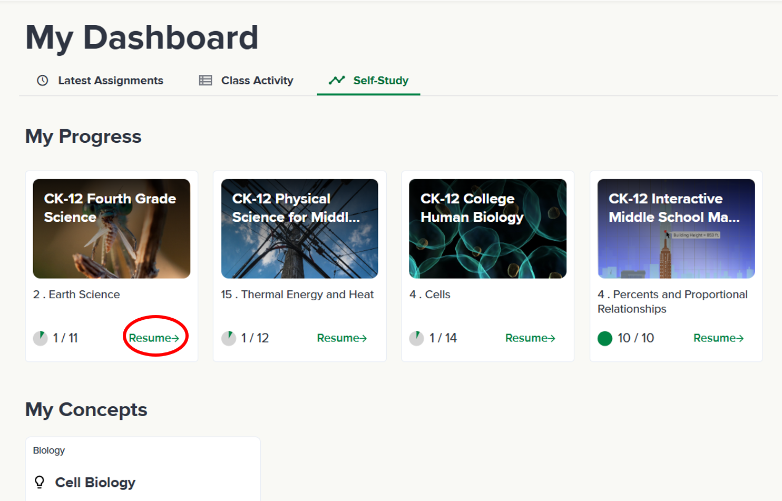Image resolution: width=782 pixels, height=501 pixels.
Task: Click the '4 . Cells' chapter title
Action: tap(430, 294)
